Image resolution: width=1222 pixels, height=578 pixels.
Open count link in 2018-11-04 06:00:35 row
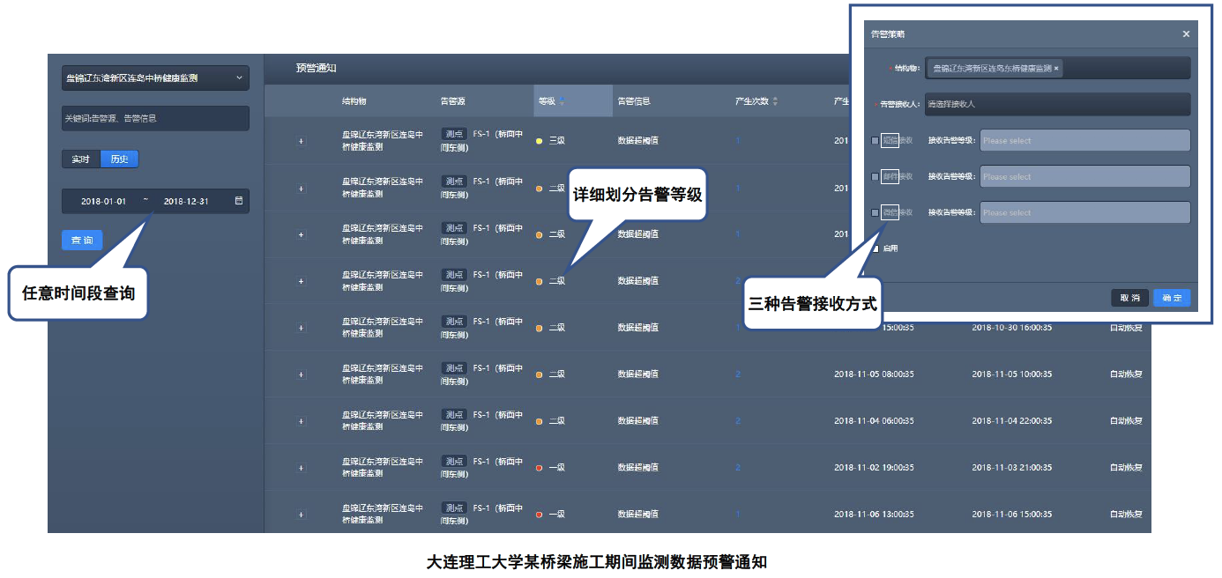click(x=738, y=421)
